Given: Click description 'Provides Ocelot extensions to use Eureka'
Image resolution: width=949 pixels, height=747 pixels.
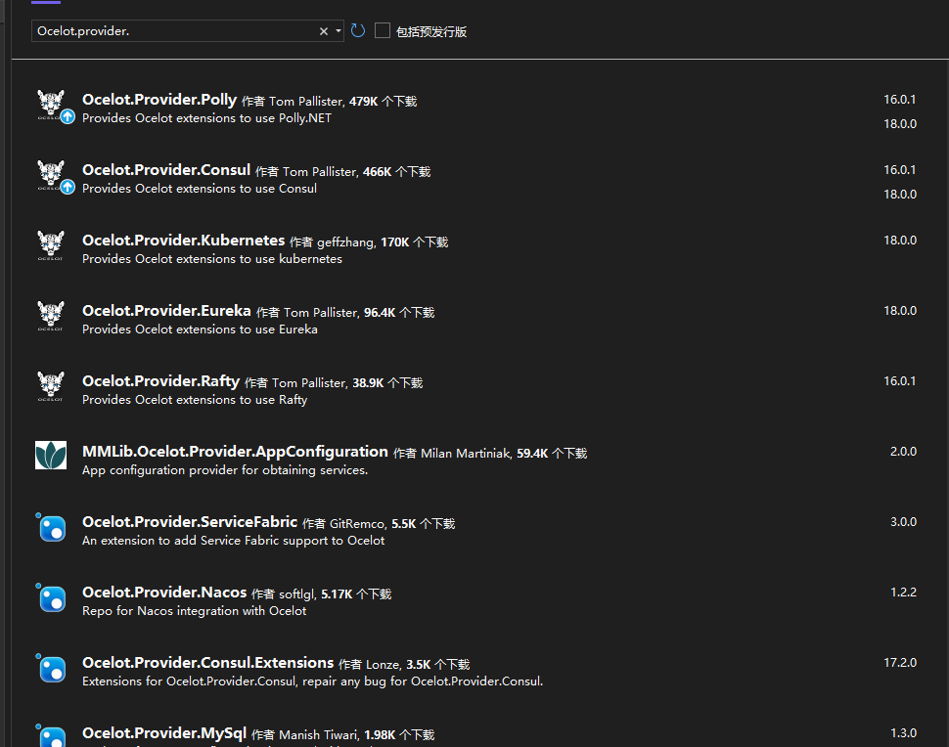Looking at the screenshot, I should (200, 330).
